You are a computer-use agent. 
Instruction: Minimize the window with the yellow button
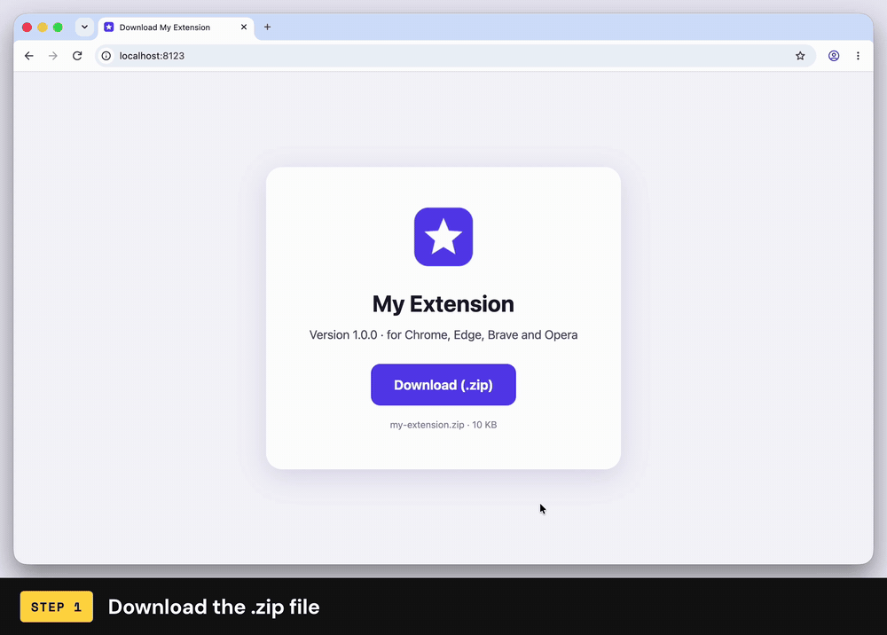pyautogui.click(x=42, y=27)
